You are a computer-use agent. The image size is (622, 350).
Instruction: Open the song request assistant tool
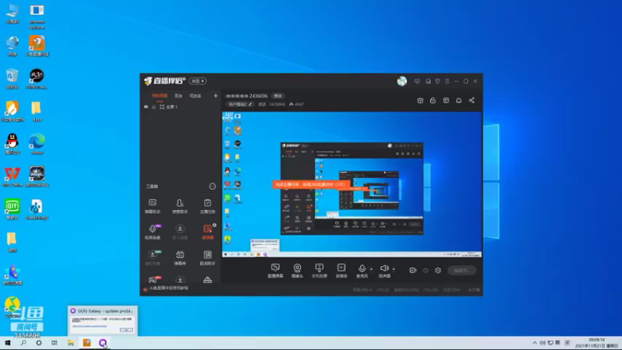[x=208, y=257]
